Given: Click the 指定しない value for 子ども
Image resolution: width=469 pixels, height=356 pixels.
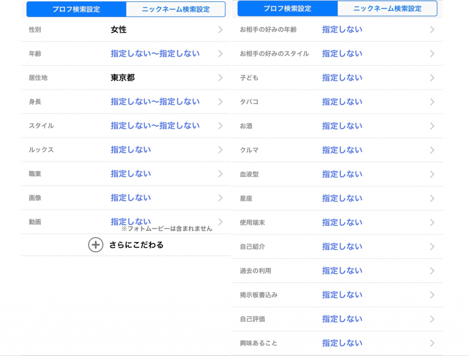Looking at the screenshot, I should click(342, 78).
